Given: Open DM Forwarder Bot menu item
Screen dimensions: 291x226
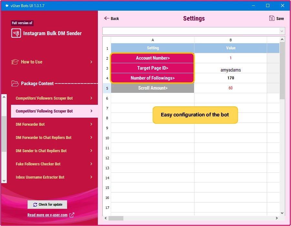Looking at the screenshot, I should (x=54, y=124).
